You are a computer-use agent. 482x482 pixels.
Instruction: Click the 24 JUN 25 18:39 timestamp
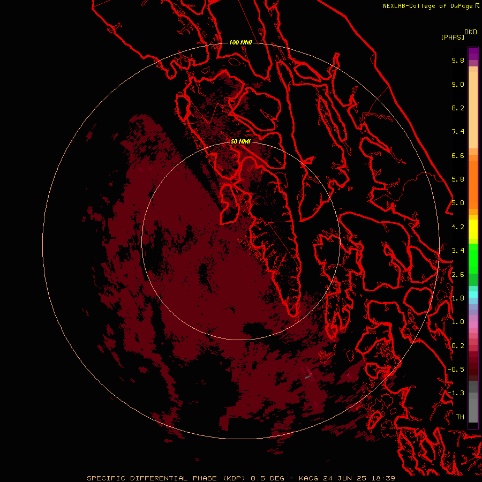pyautogui.click(x=359, y=478)
